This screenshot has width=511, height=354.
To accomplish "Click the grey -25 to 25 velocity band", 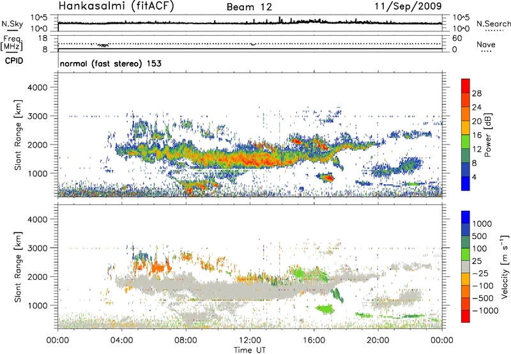I will pyautogui.click(x=466, y=266).
